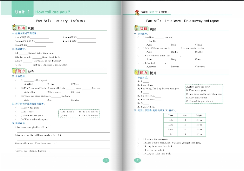Click question '4.Who is taller than you?'
Screen dimensions: 244x171
point(35,119)
